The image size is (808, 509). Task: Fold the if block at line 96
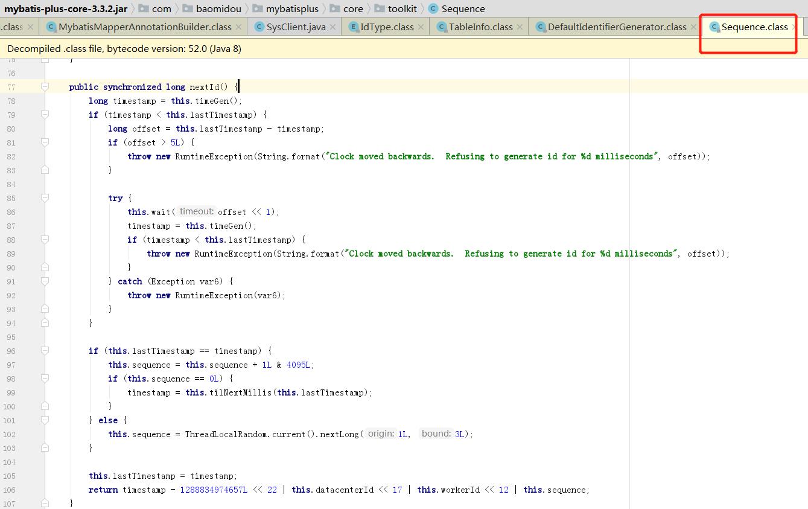[45, 351]
